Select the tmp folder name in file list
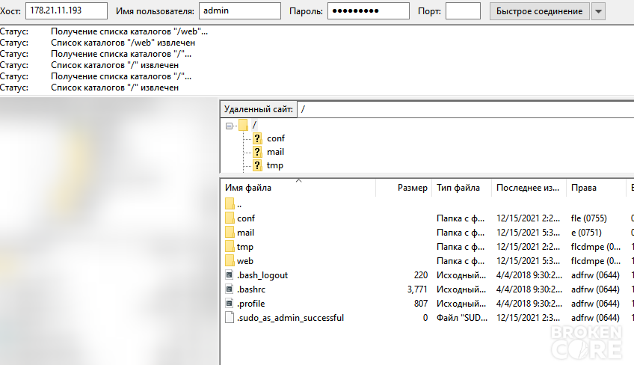This screenshot has height=365, width=634. click(245, 247)
